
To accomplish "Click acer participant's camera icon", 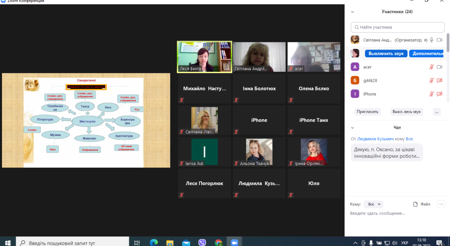I will click(439, 67).
